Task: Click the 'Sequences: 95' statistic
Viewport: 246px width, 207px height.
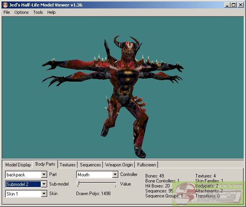Action: (159, 191)
